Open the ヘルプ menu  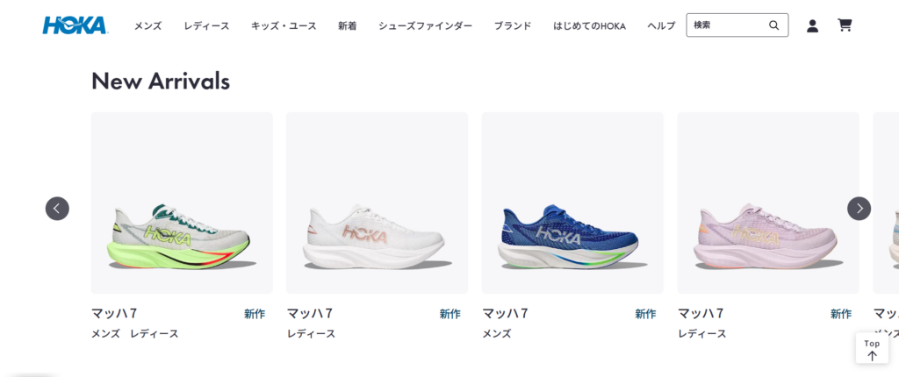click(x=661, y=25)
